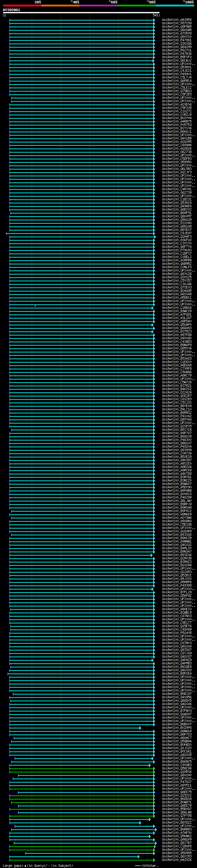Select hit label UniRef100_Q2H4F3
This screenshot has height=868, width=197.
(177, 236)
